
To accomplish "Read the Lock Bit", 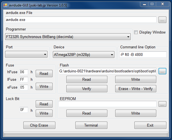I will pos(44,104).
